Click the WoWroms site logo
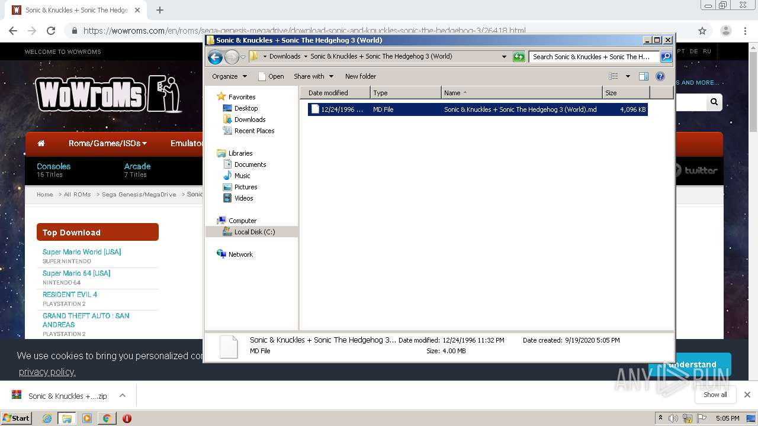 point(108,94)
